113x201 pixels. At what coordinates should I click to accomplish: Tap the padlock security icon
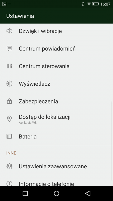(x=9, y=101)
